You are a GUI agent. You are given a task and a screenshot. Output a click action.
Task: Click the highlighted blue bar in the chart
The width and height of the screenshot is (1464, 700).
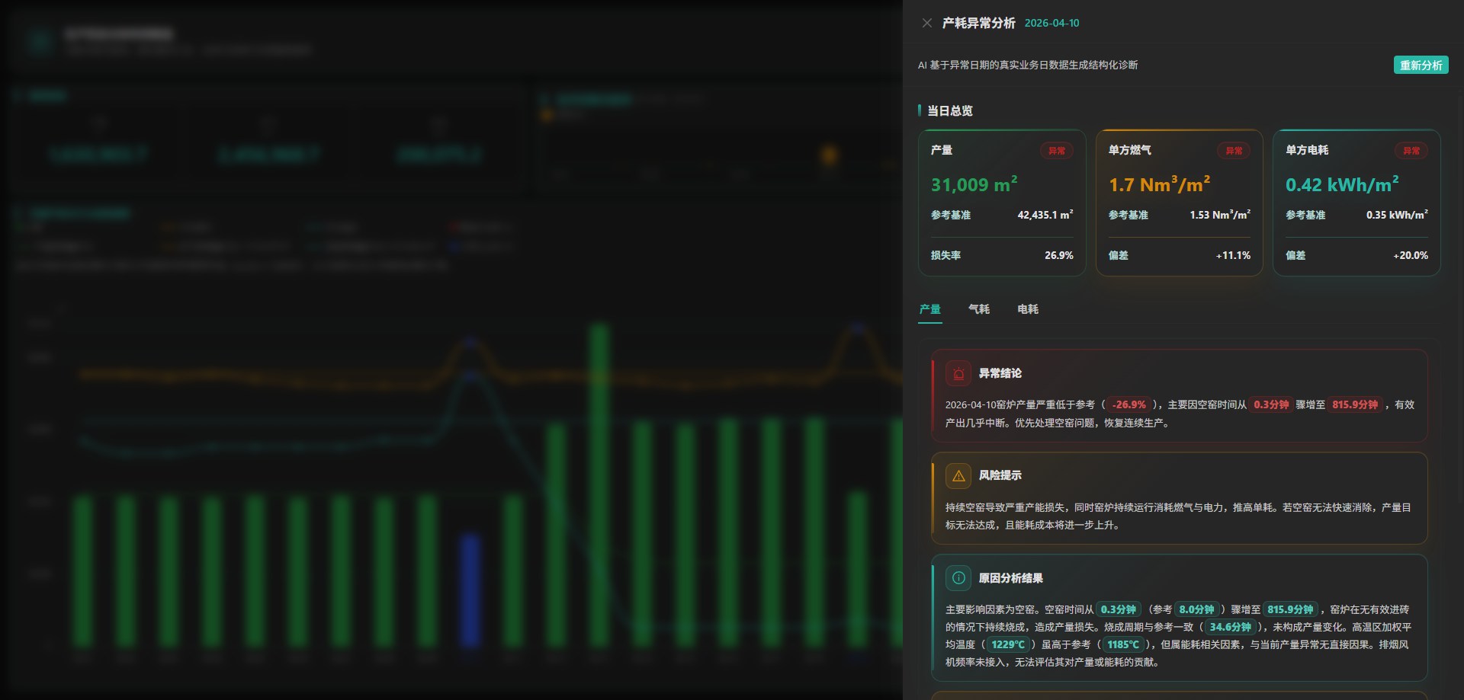(470, 590)
